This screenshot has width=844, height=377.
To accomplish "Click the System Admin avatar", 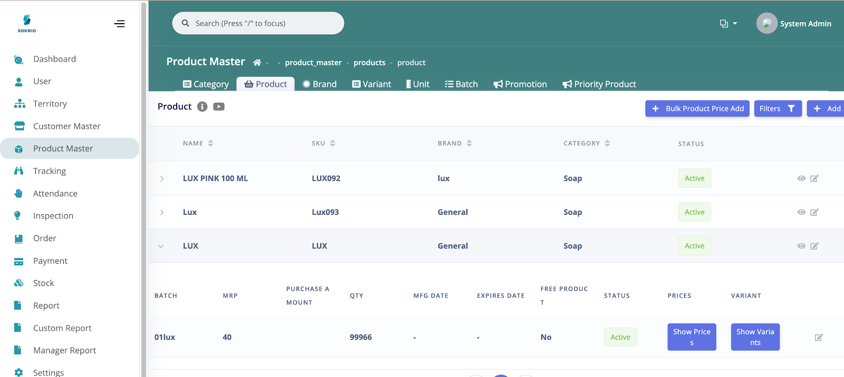I will tap(767, 23).
